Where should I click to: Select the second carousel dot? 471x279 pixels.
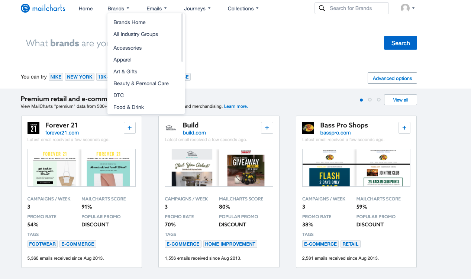tap(370, 100)
